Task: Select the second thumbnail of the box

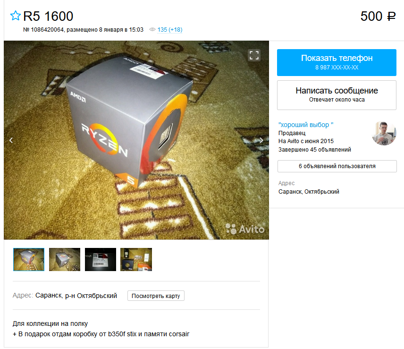Action: coord(65,259)
